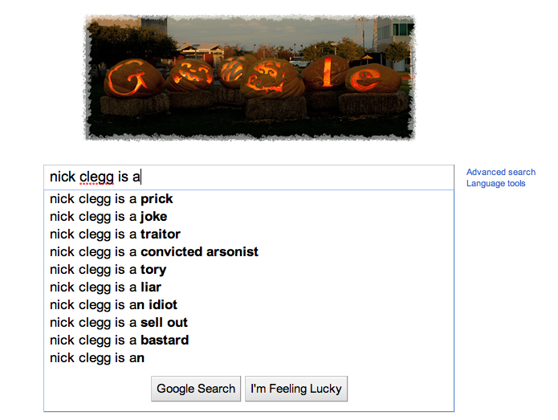Choose the "sell out" autocomplete suggestion

(x=119, y=323)
